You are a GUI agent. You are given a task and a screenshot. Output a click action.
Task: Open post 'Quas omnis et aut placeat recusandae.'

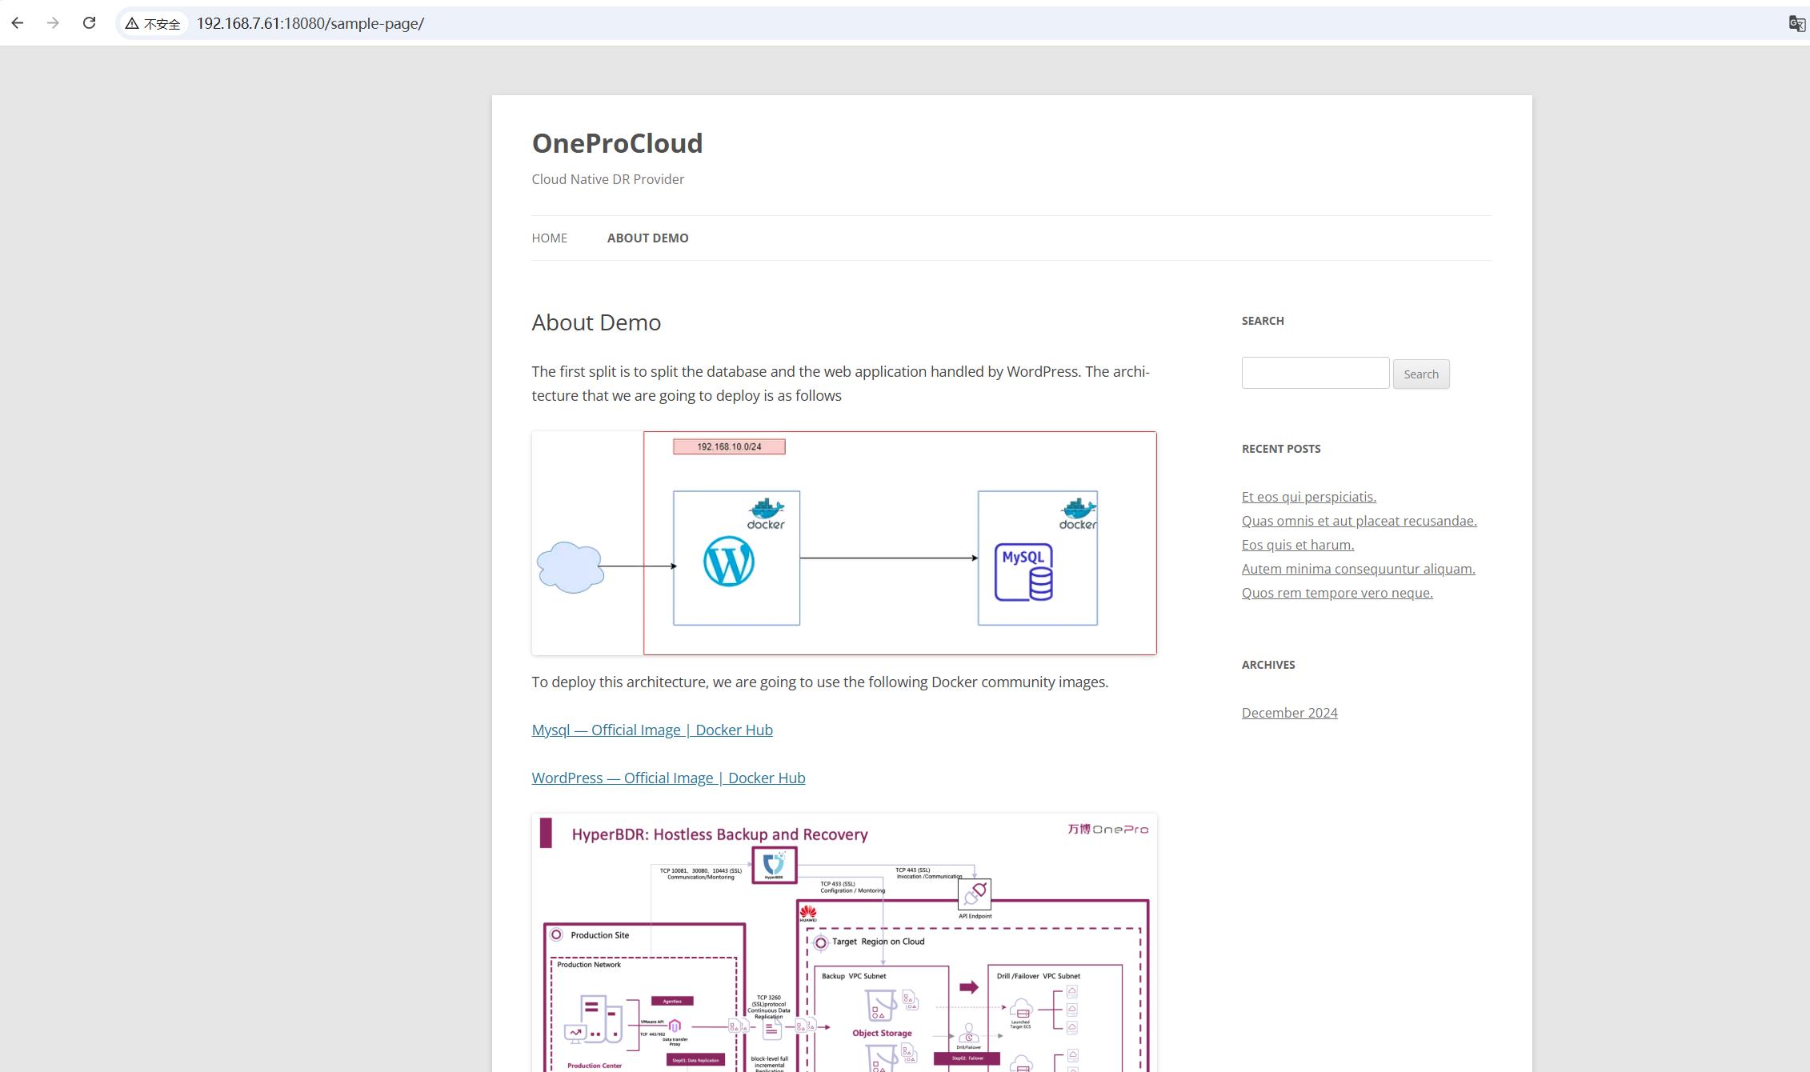click(1359, 521)
